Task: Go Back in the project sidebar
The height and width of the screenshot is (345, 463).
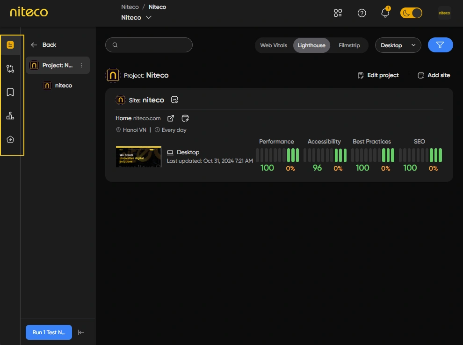Action: [43, 45]
